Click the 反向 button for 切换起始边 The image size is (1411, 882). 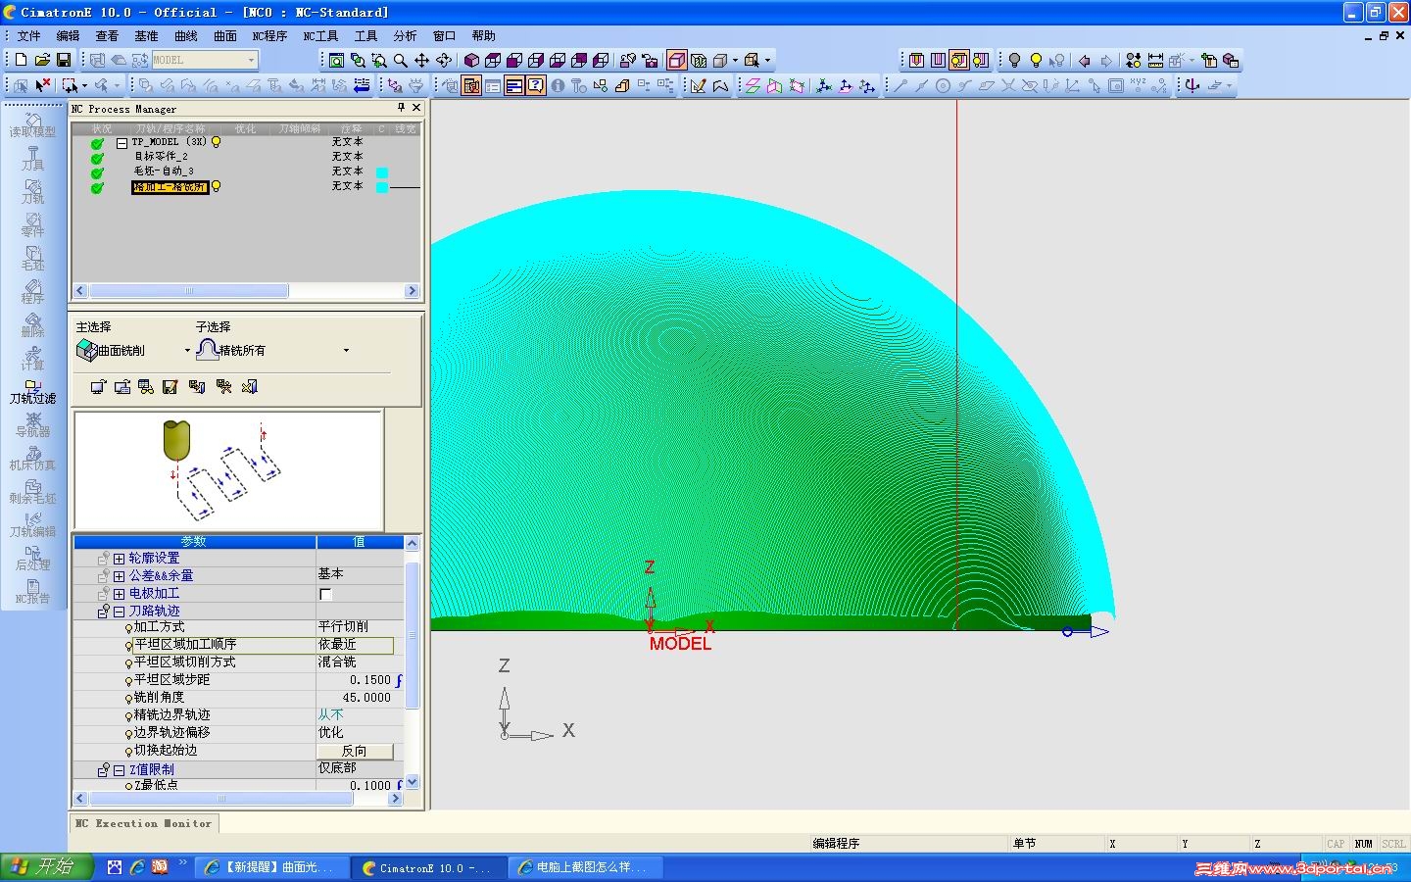point(355,751)
